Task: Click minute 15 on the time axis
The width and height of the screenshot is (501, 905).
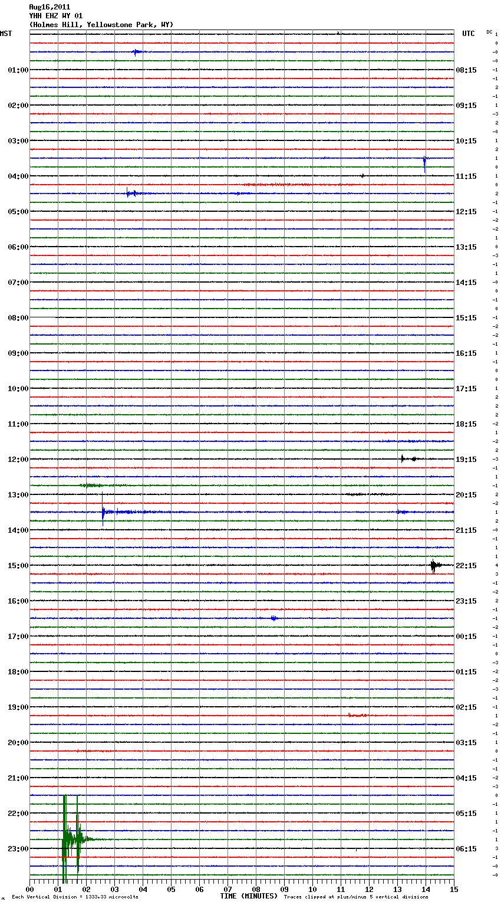Action: (x=454, y=889)
